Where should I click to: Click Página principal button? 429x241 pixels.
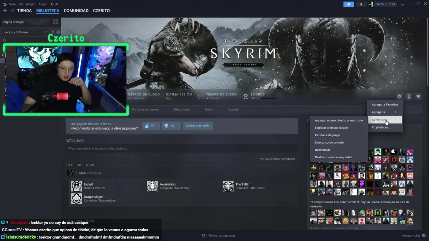[26, 22]
